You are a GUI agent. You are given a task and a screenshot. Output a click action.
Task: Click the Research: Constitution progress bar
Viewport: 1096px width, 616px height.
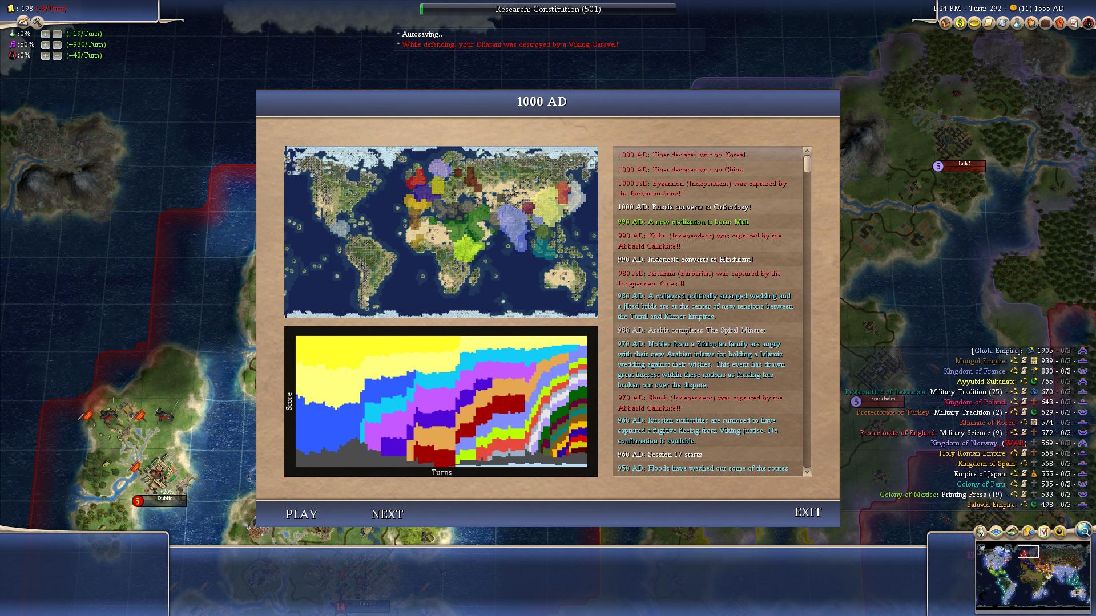(x=548, y=9)
